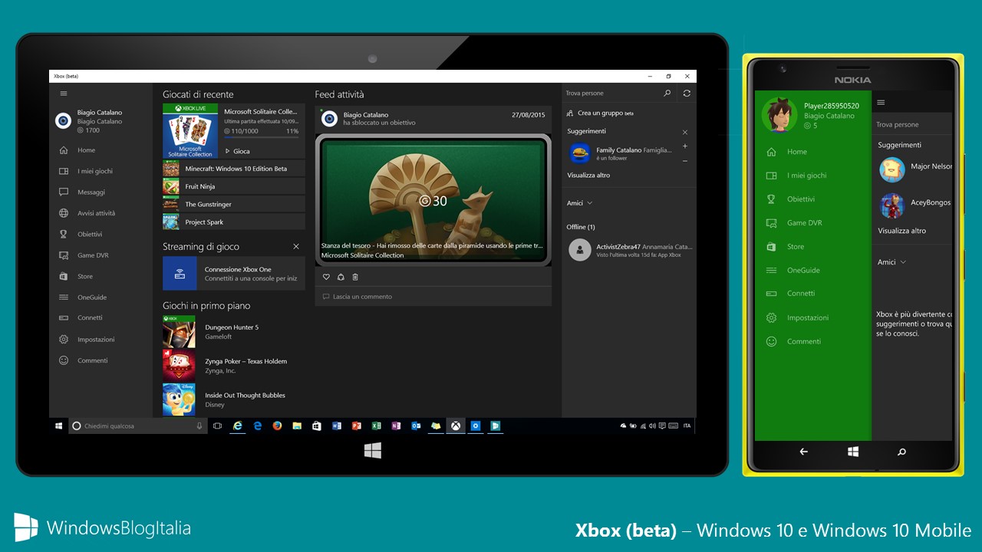Click the Cortana Chiedimi qualcosa search box
This screenshot has height=552, width=982.
tap(138, 426)
